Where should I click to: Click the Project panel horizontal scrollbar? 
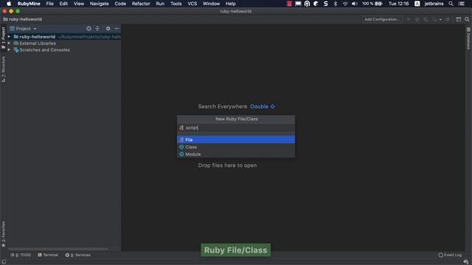pos(58,249)
